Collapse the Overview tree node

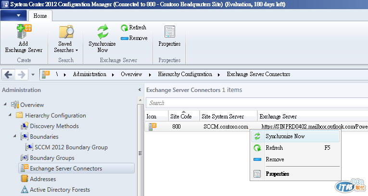pos(5,104)
